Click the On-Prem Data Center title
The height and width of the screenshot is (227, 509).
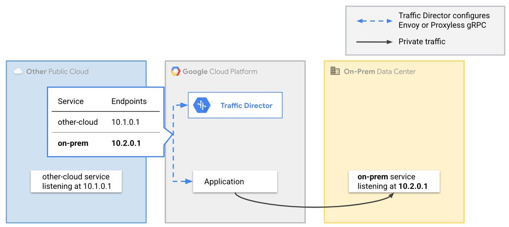coord(380,71)
